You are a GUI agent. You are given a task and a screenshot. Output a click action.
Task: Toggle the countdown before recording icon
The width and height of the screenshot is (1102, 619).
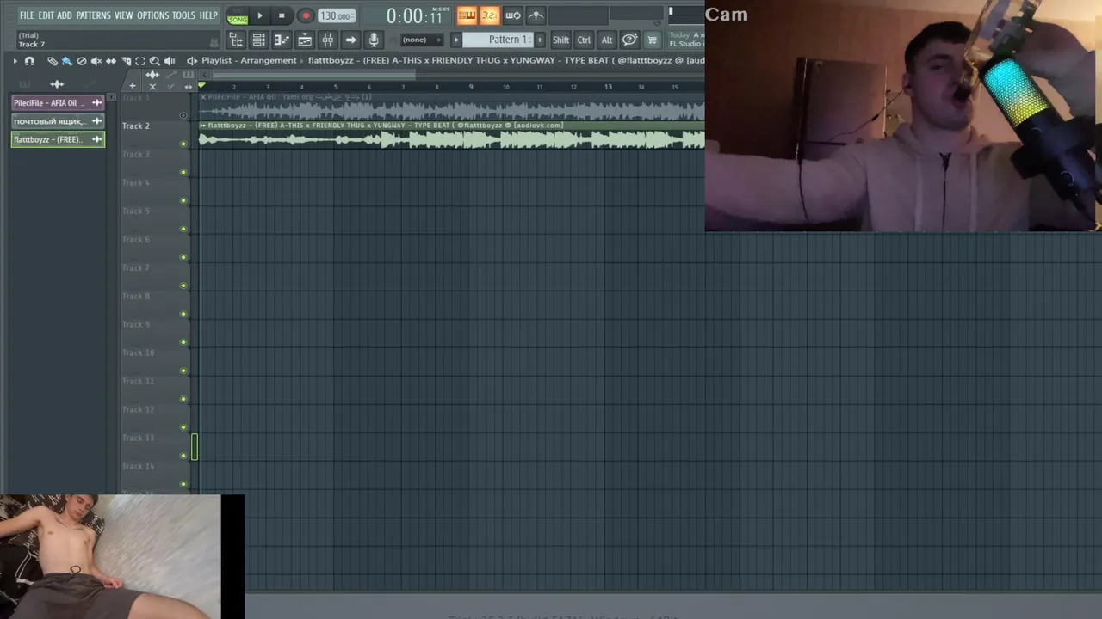[489, 15]
